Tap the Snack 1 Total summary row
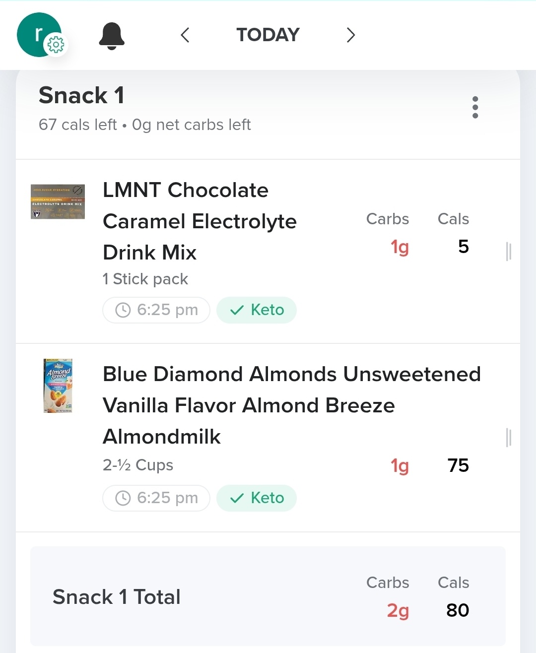 pyautogui.click(x=268, y=596)
